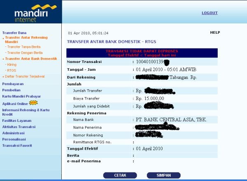Click the Nama Penerima label

(x=87, y=128)
